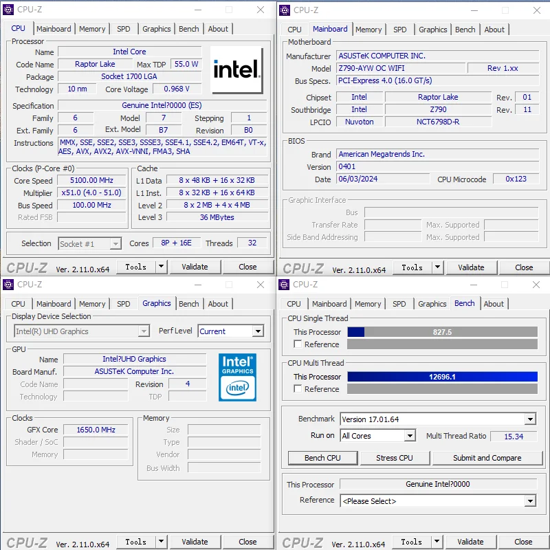Click the Max TDP value 55.0 W
550x550 pixels.
tap(186, 64)
